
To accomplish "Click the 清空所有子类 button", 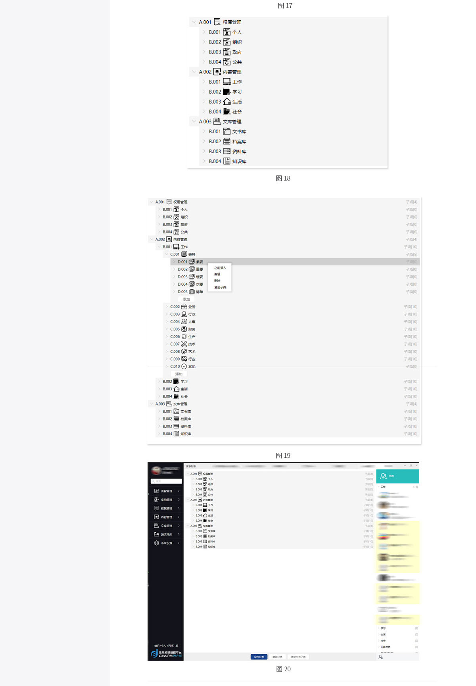I will (x=298, y=657).
